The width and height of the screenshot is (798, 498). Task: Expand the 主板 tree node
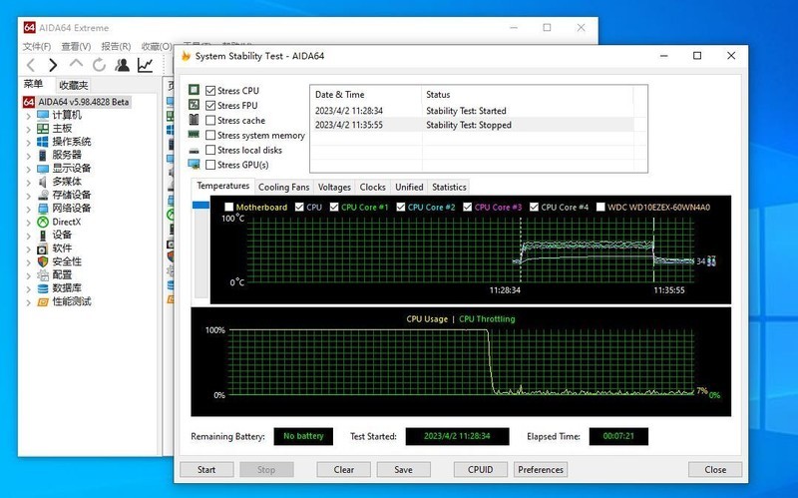(x=29, y=129)
